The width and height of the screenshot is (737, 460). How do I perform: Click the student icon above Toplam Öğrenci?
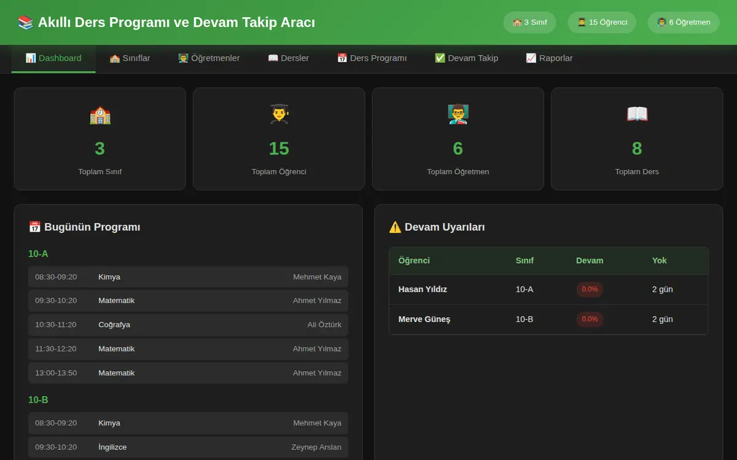pos(279,115)
